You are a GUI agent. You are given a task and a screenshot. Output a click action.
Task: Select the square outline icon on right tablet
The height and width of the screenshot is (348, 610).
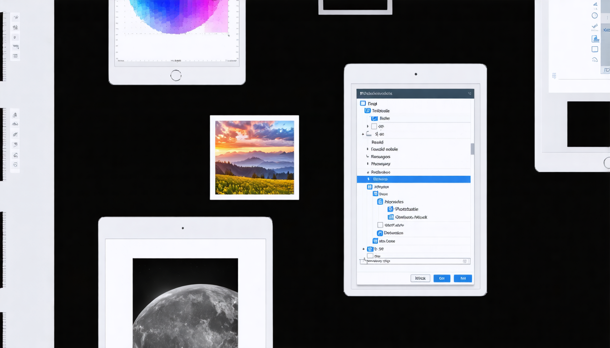click(x=595, y=49)
